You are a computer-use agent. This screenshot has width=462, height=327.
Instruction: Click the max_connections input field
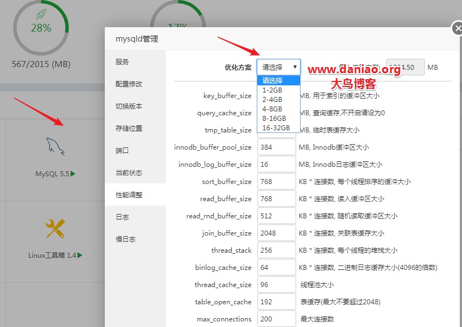coord(276,319)
